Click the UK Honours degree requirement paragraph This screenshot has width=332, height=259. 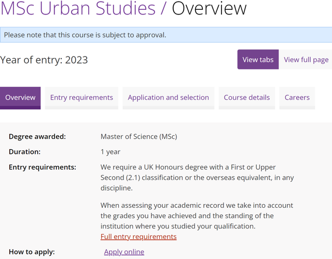tap(197, 178)
